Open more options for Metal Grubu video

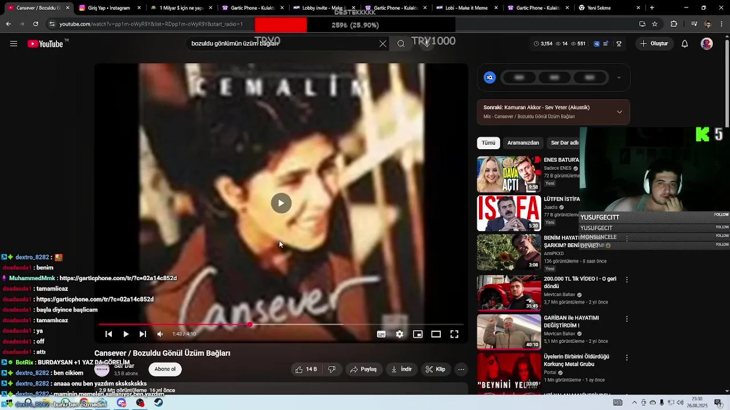tap(627, 358)
